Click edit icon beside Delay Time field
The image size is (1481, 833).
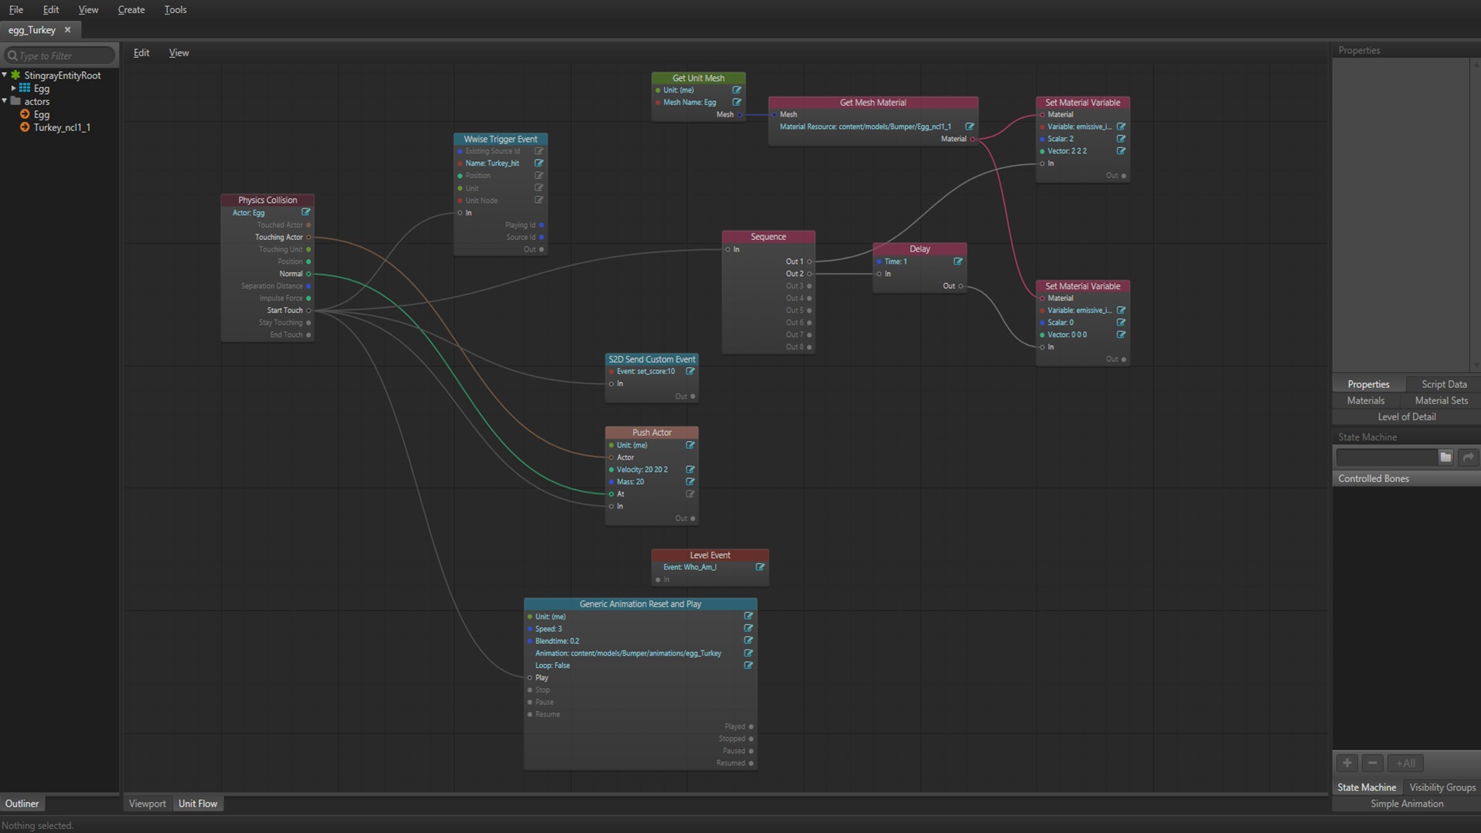(958, 261)
